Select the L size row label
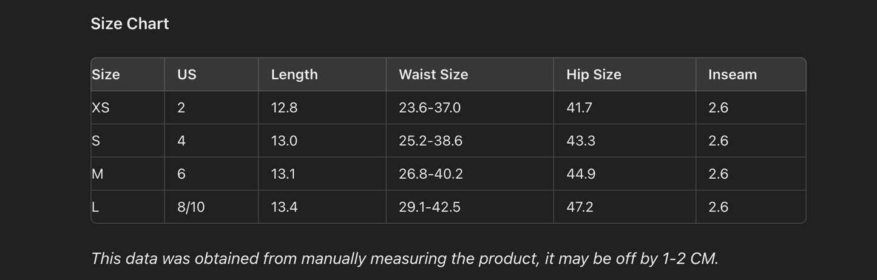 (95, 207)
